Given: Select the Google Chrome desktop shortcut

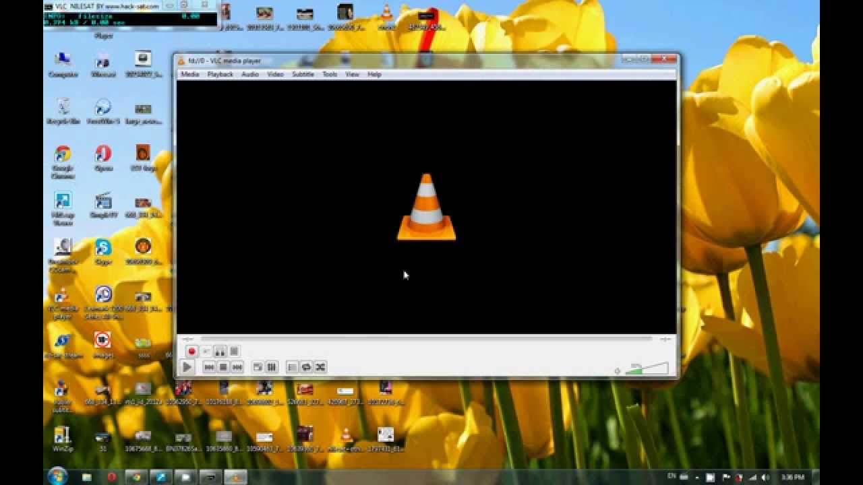Looking at the screenshot, I should [x=63, y=162].
